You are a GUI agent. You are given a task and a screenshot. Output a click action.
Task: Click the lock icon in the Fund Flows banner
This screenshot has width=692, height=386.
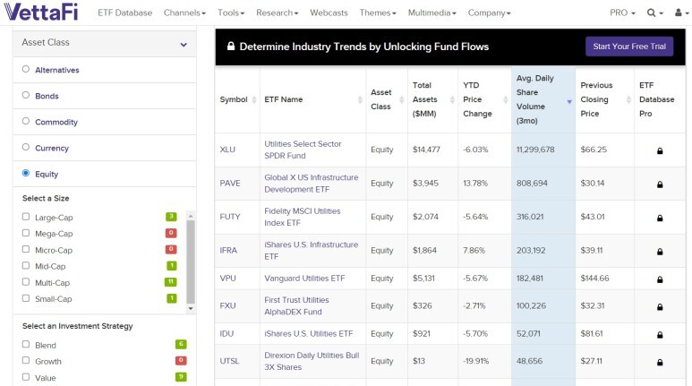click(x=230, y=46)
